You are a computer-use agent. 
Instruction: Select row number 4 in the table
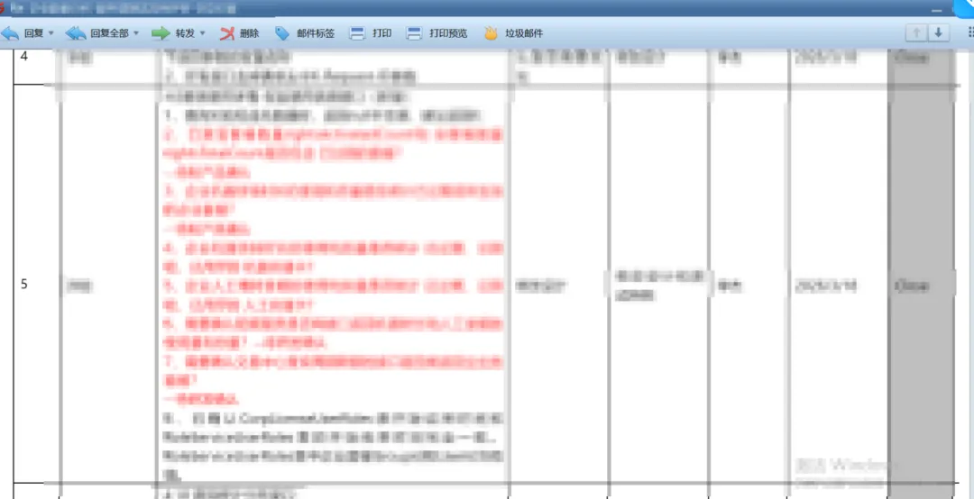[24, 57]
